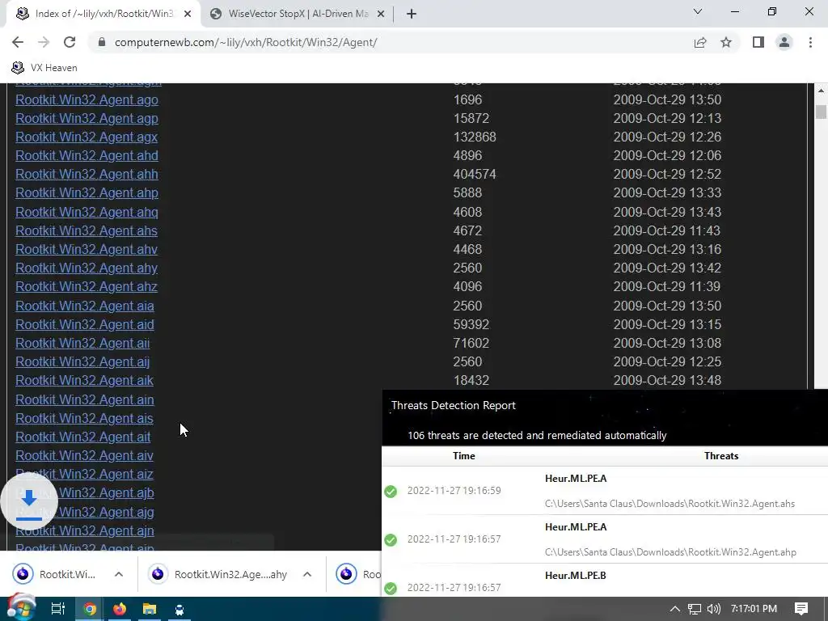Image resolution: width=828 pixels, height=621 pixels.
Task: Download Rootkit.Win32.Agent.ahy from the list
Action: tap(86, 268)
